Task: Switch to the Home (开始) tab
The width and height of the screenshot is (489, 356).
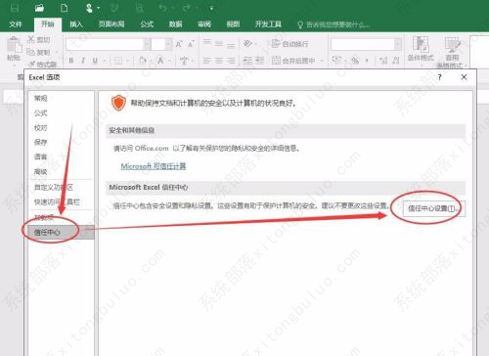Action: pos(48,24)
